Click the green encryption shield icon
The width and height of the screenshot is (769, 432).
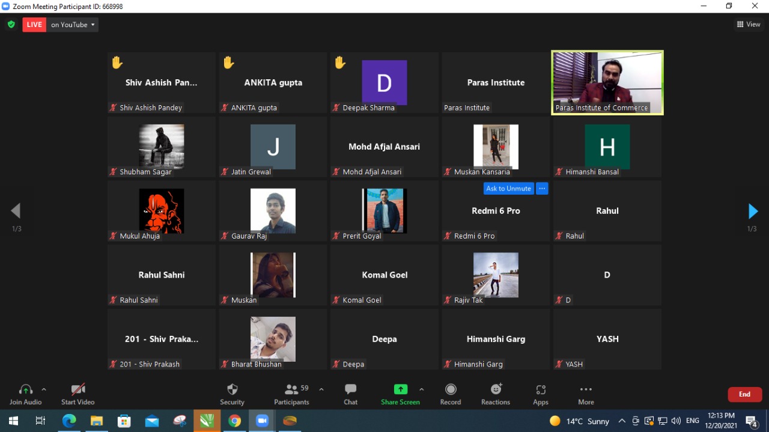pos(11,25)
